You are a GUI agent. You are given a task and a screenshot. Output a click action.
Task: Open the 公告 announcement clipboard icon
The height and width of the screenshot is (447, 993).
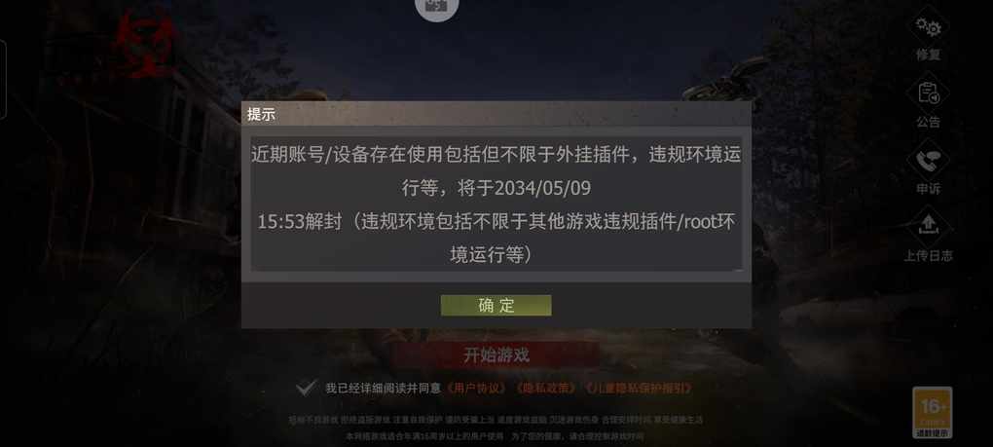pos(929,94)
